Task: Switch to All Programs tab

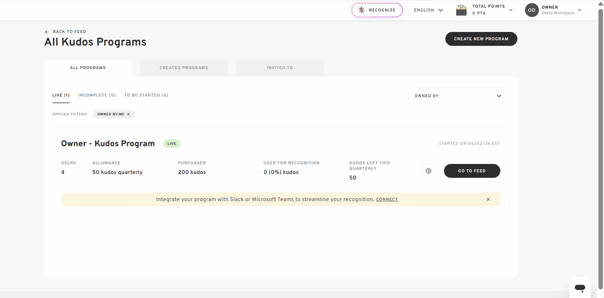Action: [x=88, y=68]
